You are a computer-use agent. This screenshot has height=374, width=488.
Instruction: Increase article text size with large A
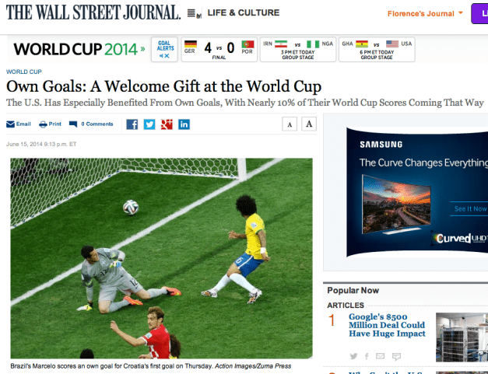coord(308,124)
